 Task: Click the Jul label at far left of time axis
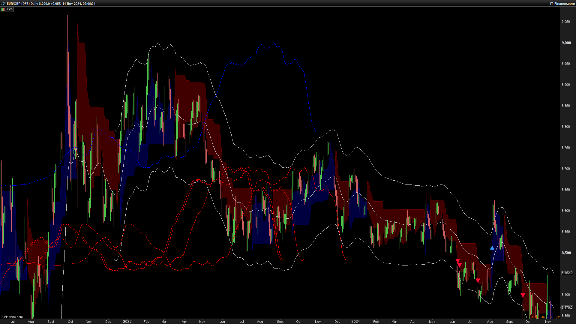(x=13, y=322)
